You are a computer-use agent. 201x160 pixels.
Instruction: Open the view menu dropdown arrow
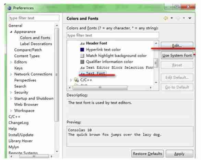click(190, 18)
